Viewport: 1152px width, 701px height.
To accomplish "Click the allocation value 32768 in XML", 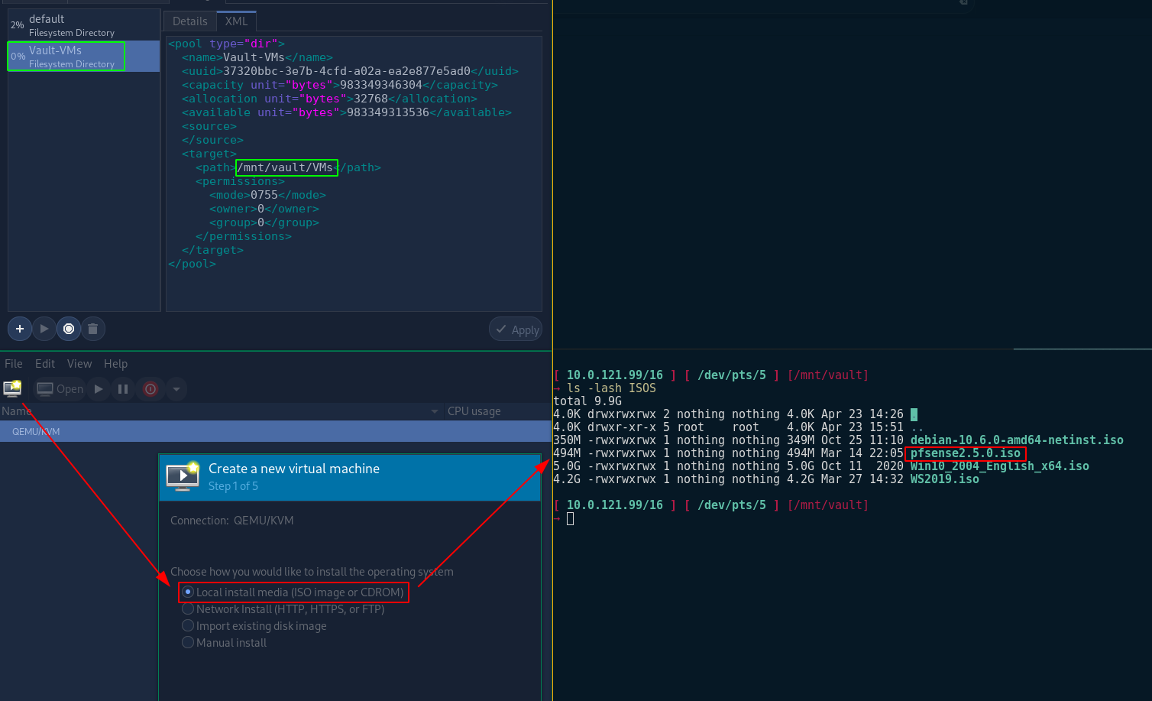I will 371,99.
